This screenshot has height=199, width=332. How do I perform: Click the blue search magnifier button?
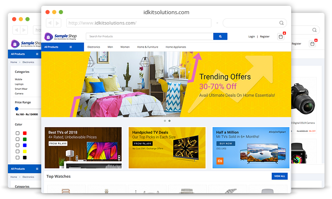pos(220,36)
